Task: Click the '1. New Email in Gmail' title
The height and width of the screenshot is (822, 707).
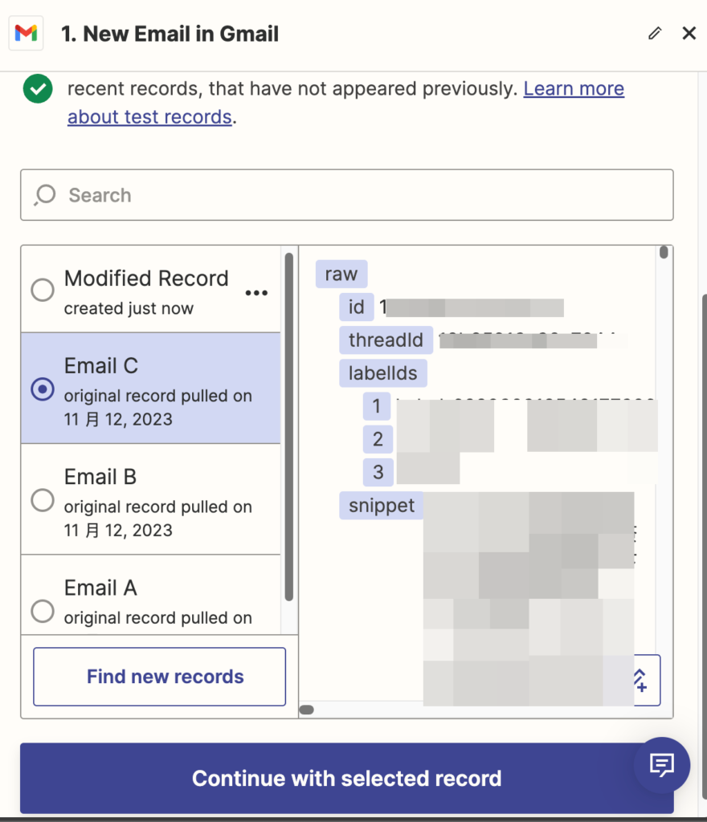Action: pos(170,34)
